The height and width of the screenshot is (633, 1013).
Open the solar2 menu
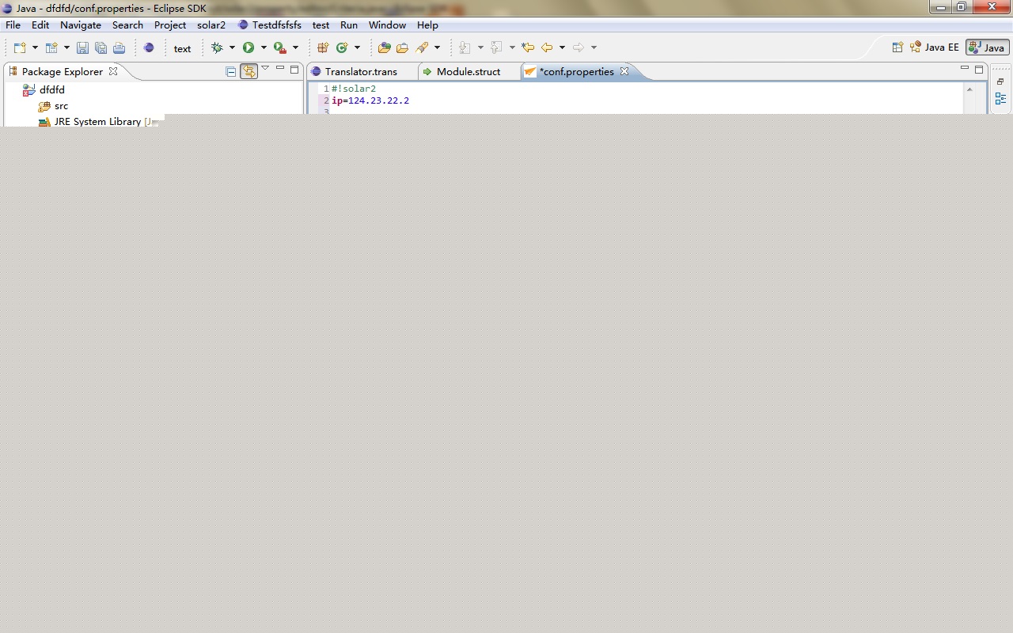[x=211, y=25]
